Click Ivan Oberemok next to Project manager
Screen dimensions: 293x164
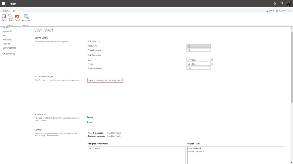(x=113, y=133)
